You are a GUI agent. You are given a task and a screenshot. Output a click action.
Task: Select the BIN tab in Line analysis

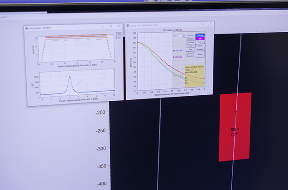pyautogui.click(x=119, y=34)
